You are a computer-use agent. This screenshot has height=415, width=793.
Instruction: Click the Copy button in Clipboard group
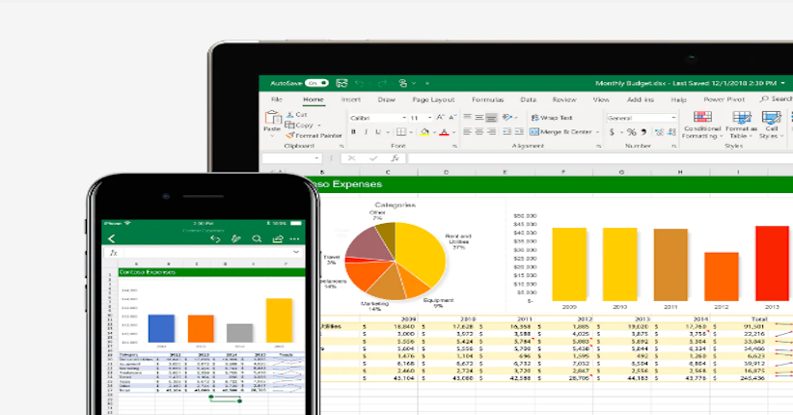tap(299, 125)
